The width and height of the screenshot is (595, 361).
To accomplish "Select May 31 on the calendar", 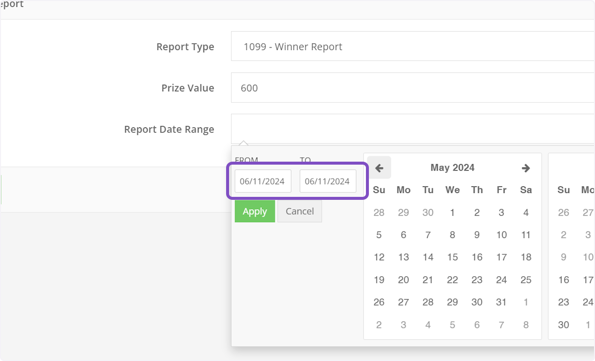I will pyautogui.click(x=501, y=301).
